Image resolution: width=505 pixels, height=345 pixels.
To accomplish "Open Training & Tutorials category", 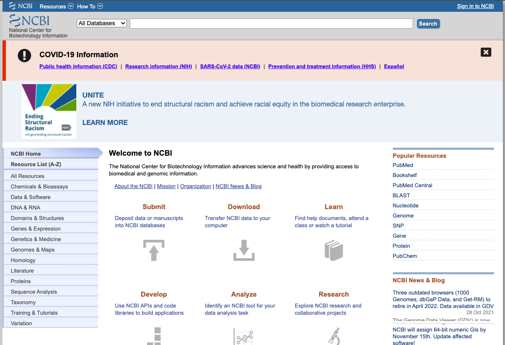I will [51, 313].
